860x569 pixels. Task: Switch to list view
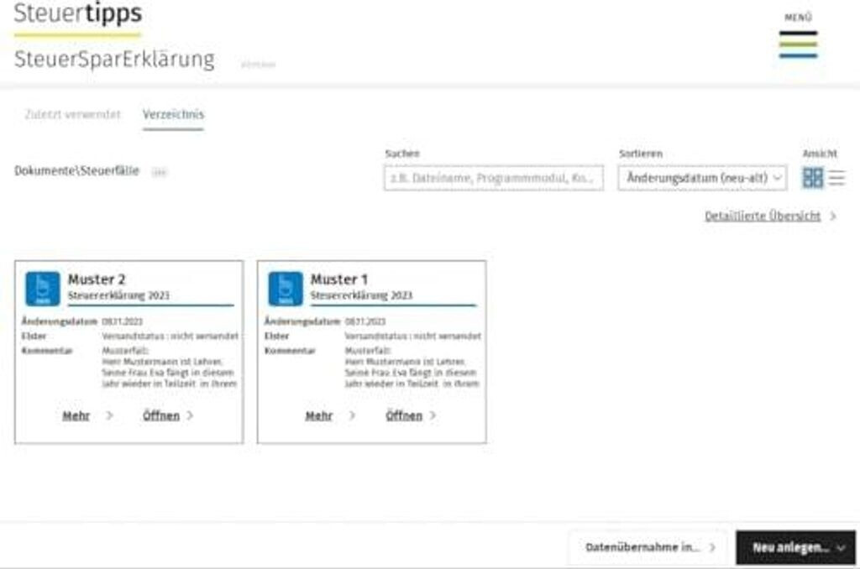coord(837,178)
